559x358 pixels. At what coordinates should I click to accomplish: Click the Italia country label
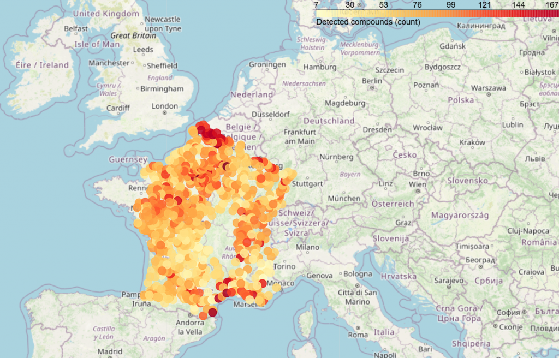point(384,332)
